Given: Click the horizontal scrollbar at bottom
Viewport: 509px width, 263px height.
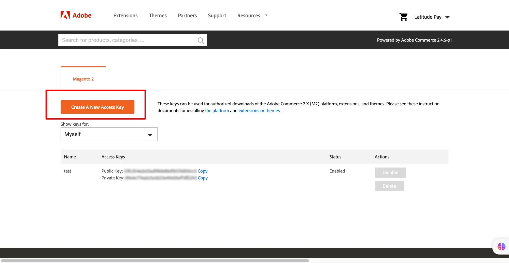Looking at the screenshot, I should 154,260.
